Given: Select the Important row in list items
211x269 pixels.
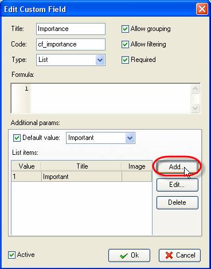Looking at the screenshot, I should (81, 177).
